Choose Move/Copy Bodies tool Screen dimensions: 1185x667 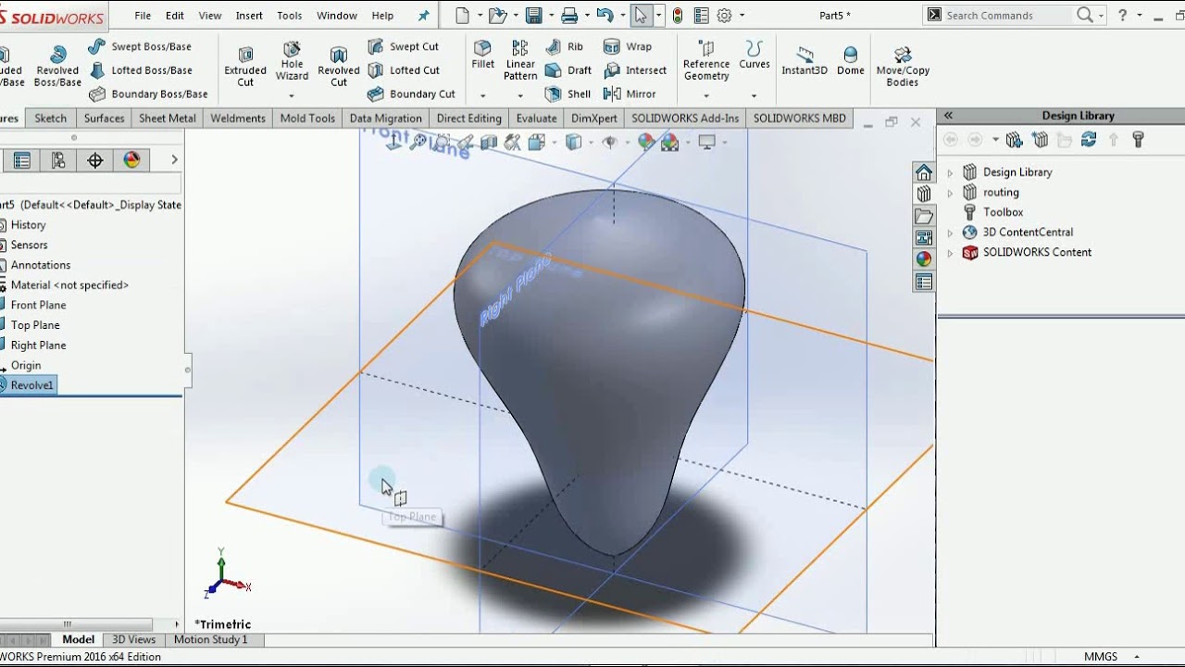[903, 67]
